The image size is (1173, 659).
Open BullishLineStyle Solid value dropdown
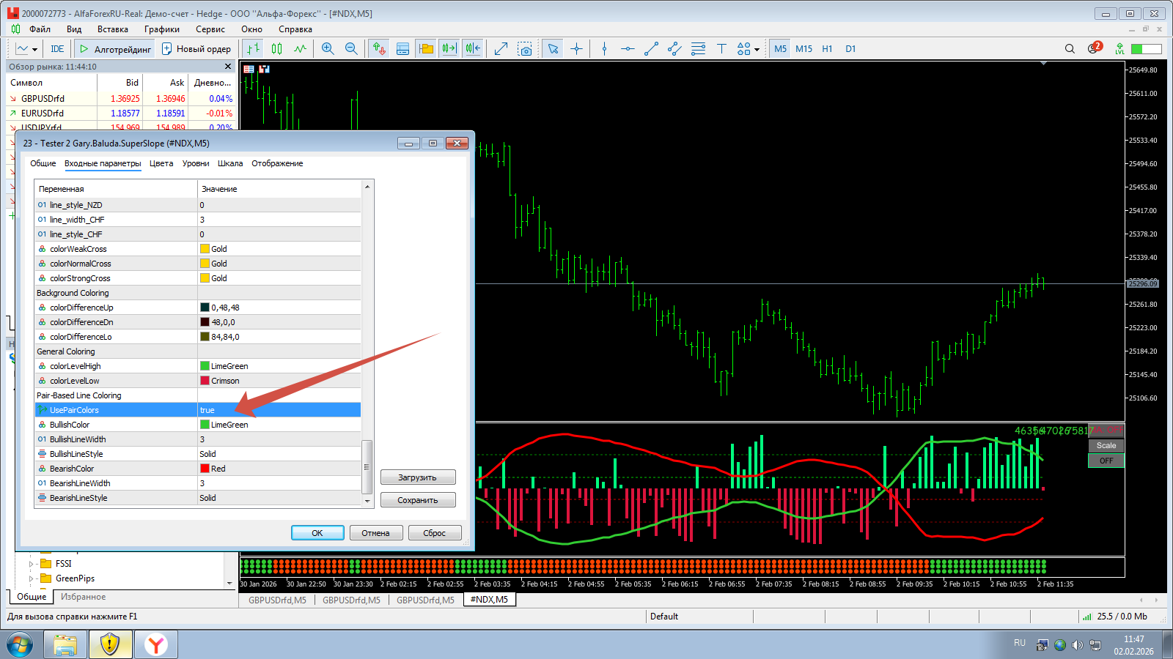(279, 454)
